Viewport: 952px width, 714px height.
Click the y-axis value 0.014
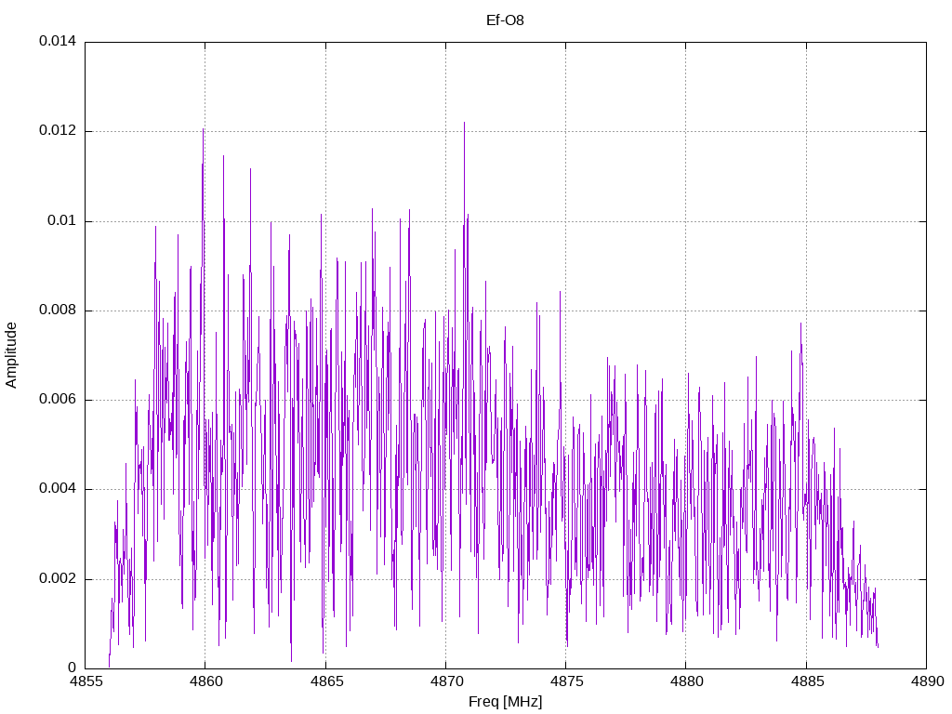pos(58,41)
